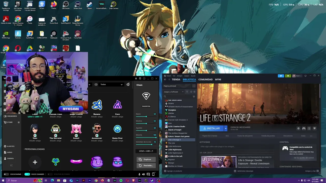
Task: Click the Instalar button
Action: (x=212, y=128)
